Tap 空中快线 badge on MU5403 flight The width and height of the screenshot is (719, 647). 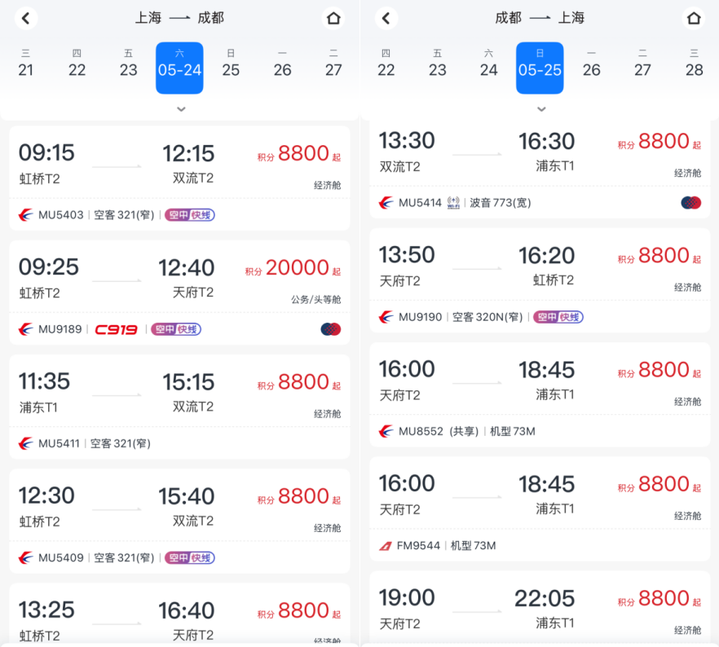[x=190, y=215]
